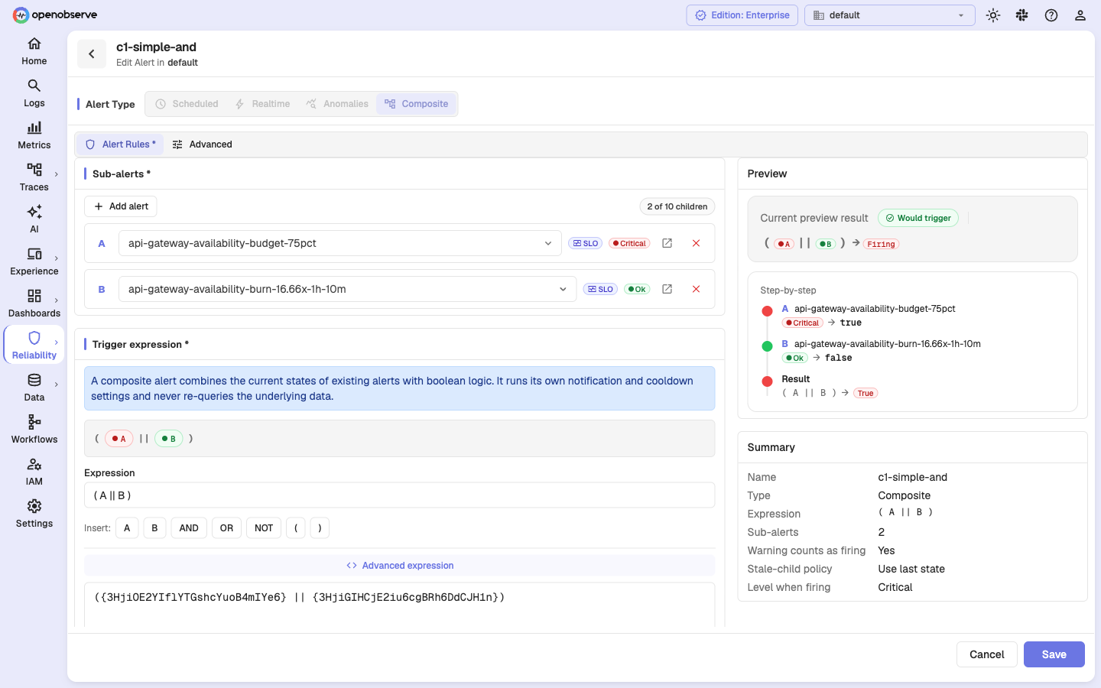Image resolution: width=1101 pixels, height=688 pixels.
Task: Toggle the light/dark theme icon
Action: pos(993,15)
